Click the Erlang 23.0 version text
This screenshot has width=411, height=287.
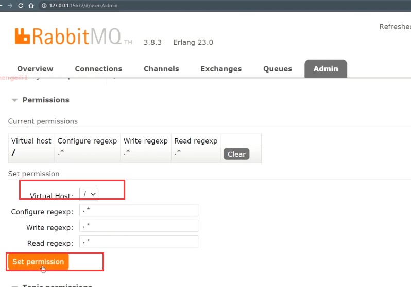[193, 42]
